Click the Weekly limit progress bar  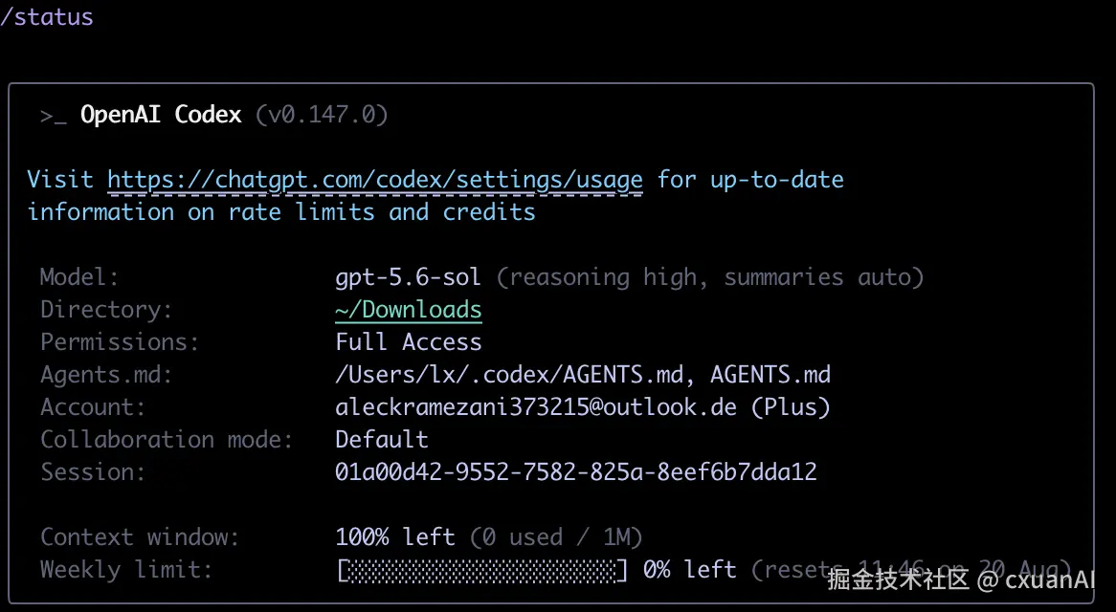coord(482,570)
